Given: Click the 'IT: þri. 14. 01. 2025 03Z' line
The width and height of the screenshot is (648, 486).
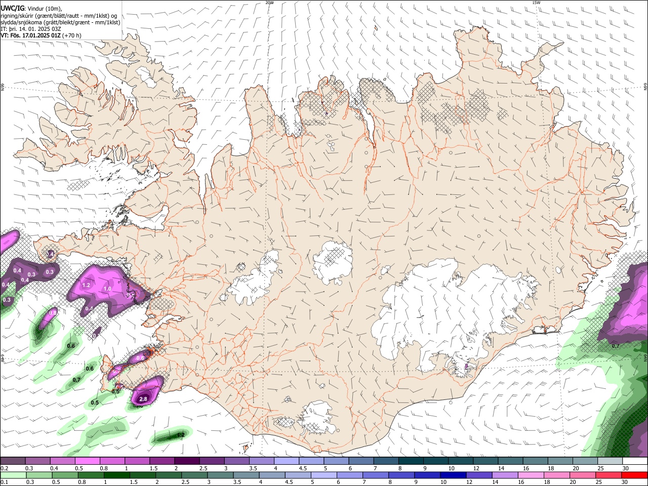Looking at the screenshot, I should coord(30,29).
